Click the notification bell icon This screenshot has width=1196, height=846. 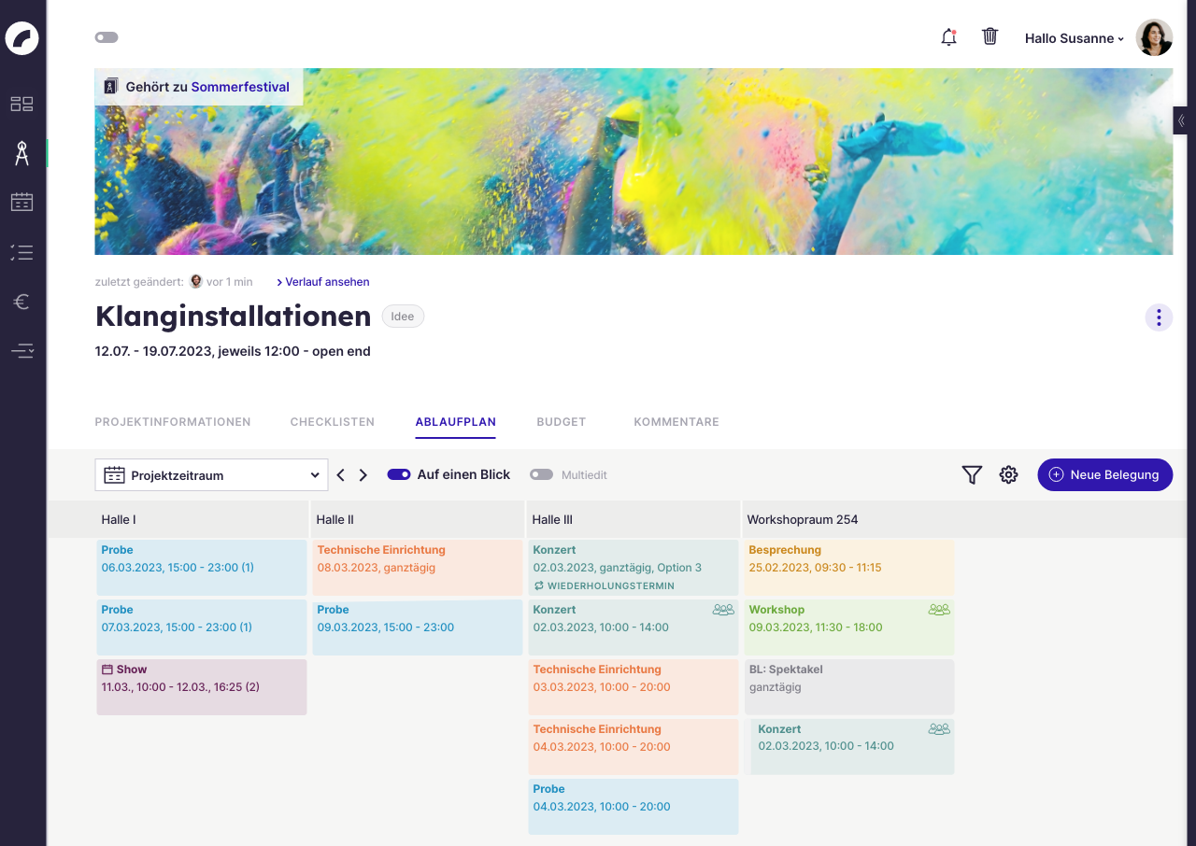948,37
